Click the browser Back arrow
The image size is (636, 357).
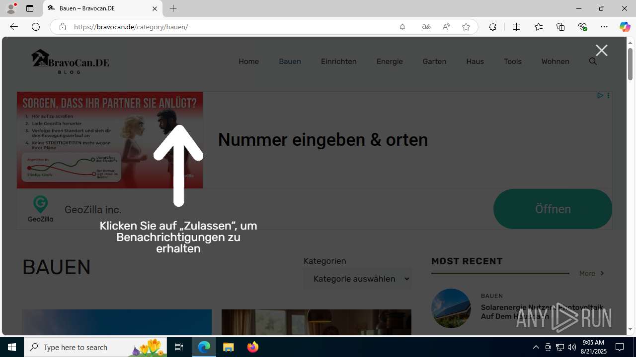click(x=14, y=27)
